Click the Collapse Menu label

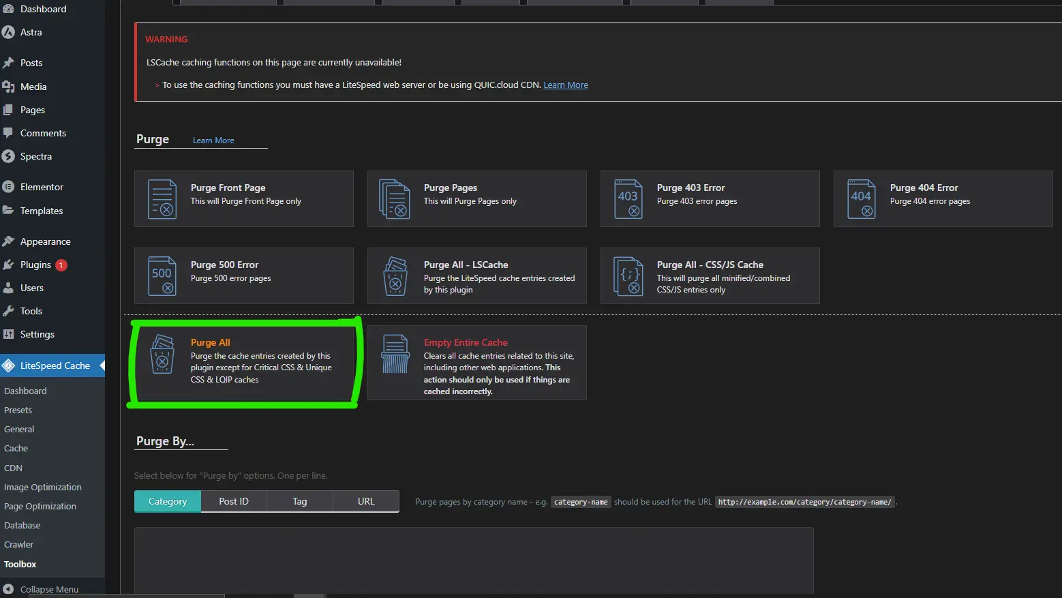click(49, 589)
